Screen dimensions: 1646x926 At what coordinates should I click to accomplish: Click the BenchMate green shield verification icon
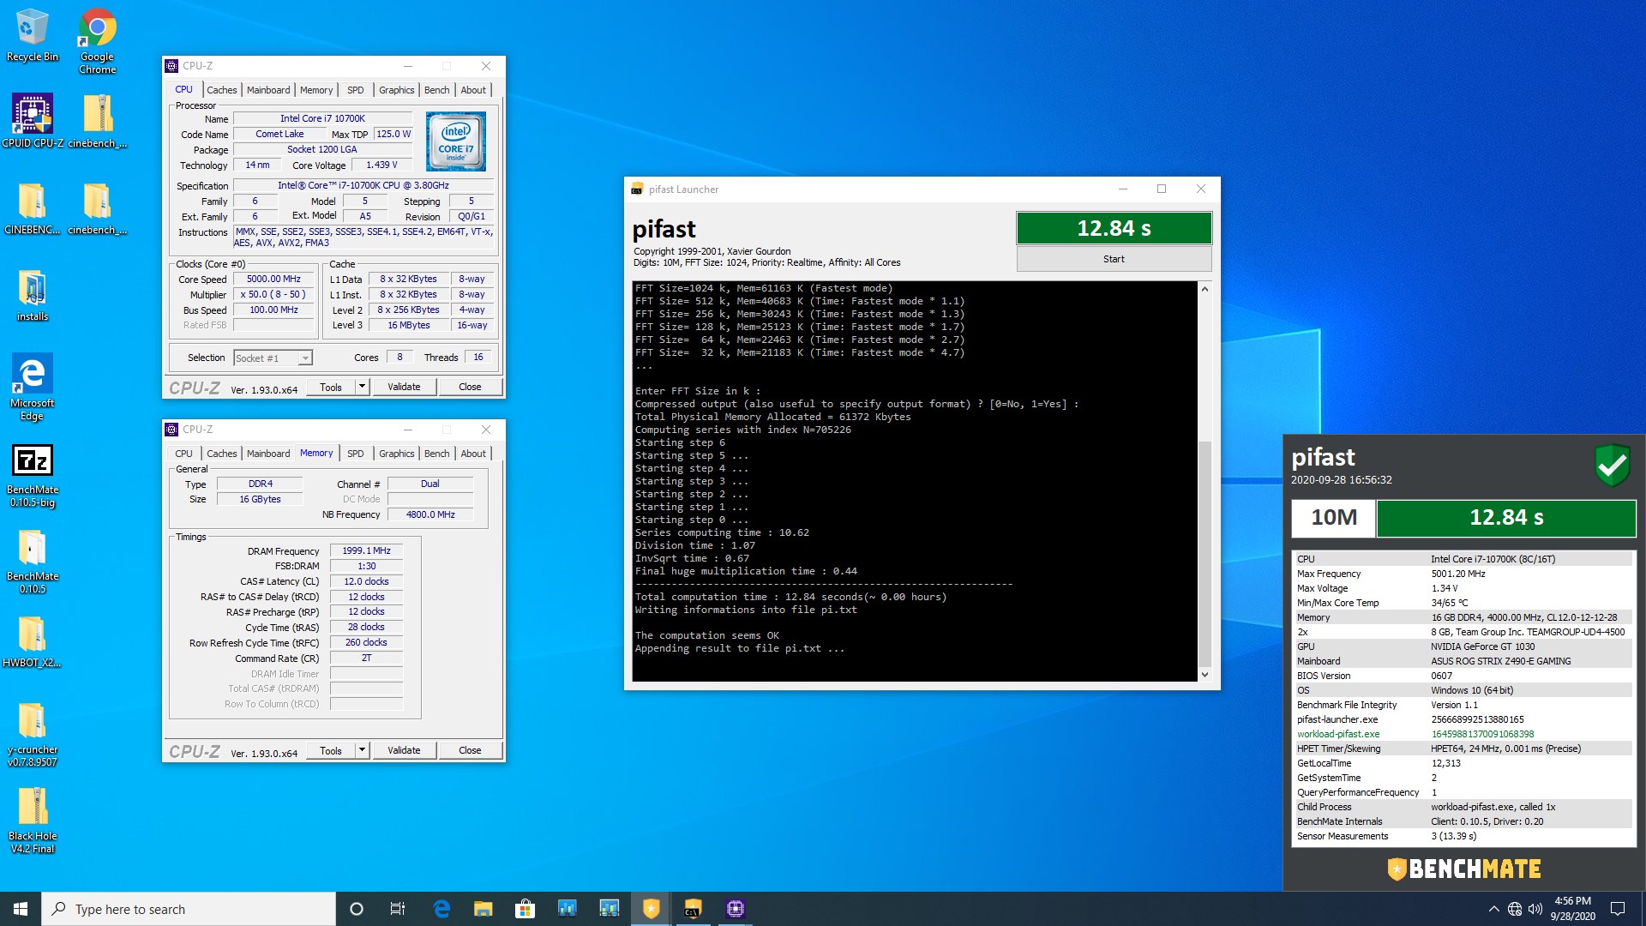point(1612,466)
